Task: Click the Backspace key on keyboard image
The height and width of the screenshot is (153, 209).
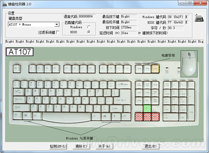Action: tap(123, 85)
